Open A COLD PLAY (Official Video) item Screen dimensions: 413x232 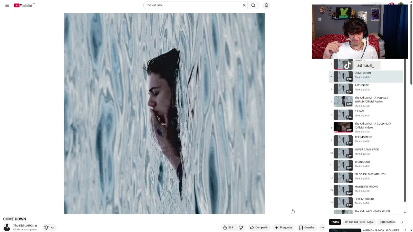366,127
